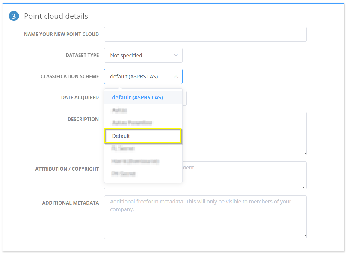Select the highlighted Default classification option
This screenshot has height=253, width=347.
coord(143,136)
